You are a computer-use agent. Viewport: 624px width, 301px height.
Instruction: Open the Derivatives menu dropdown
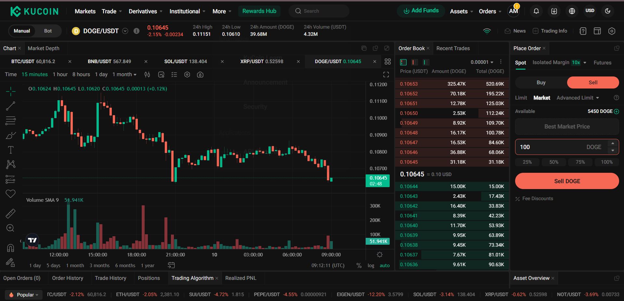[146, 11]
